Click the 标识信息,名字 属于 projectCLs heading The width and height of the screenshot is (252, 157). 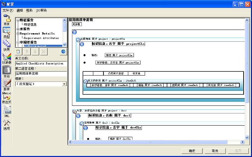click(118, 44)
